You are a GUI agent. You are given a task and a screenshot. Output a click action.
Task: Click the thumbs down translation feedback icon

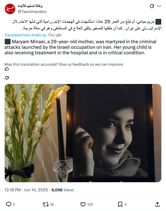point(7,78)
